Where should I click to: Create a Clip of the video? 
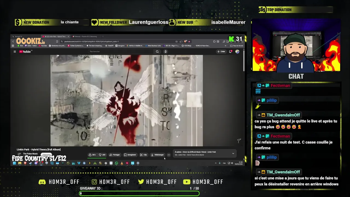pos(143,155)
